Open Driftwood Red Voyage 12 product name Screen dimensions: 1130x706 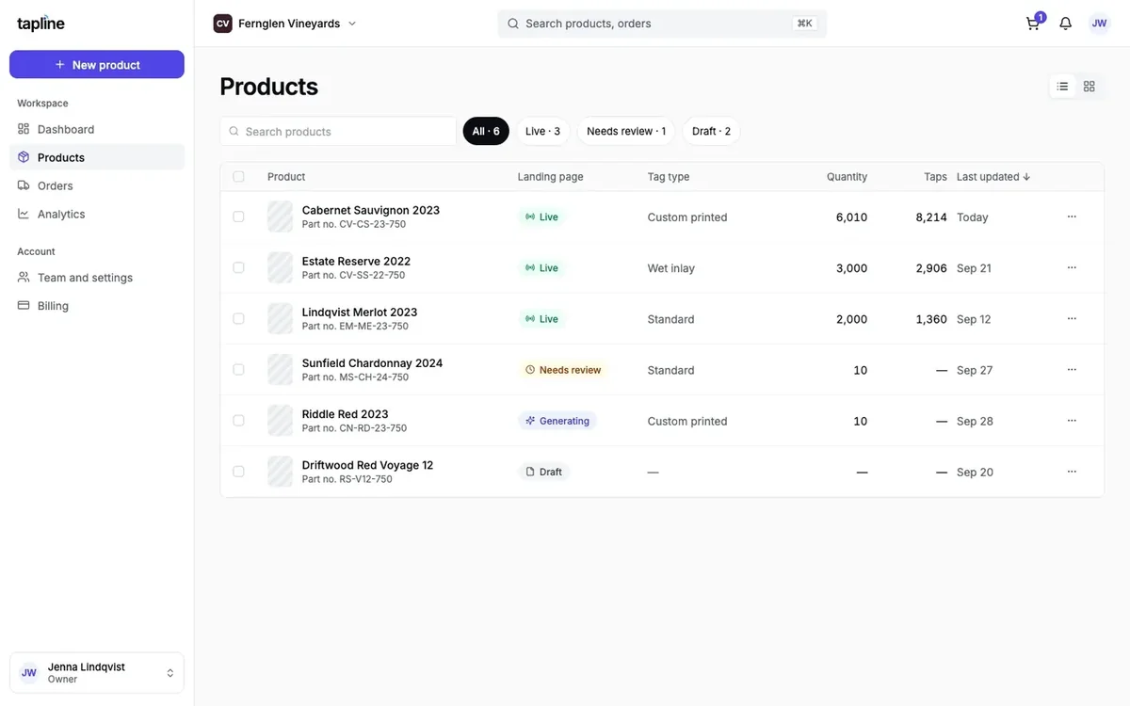click(367, 465)
